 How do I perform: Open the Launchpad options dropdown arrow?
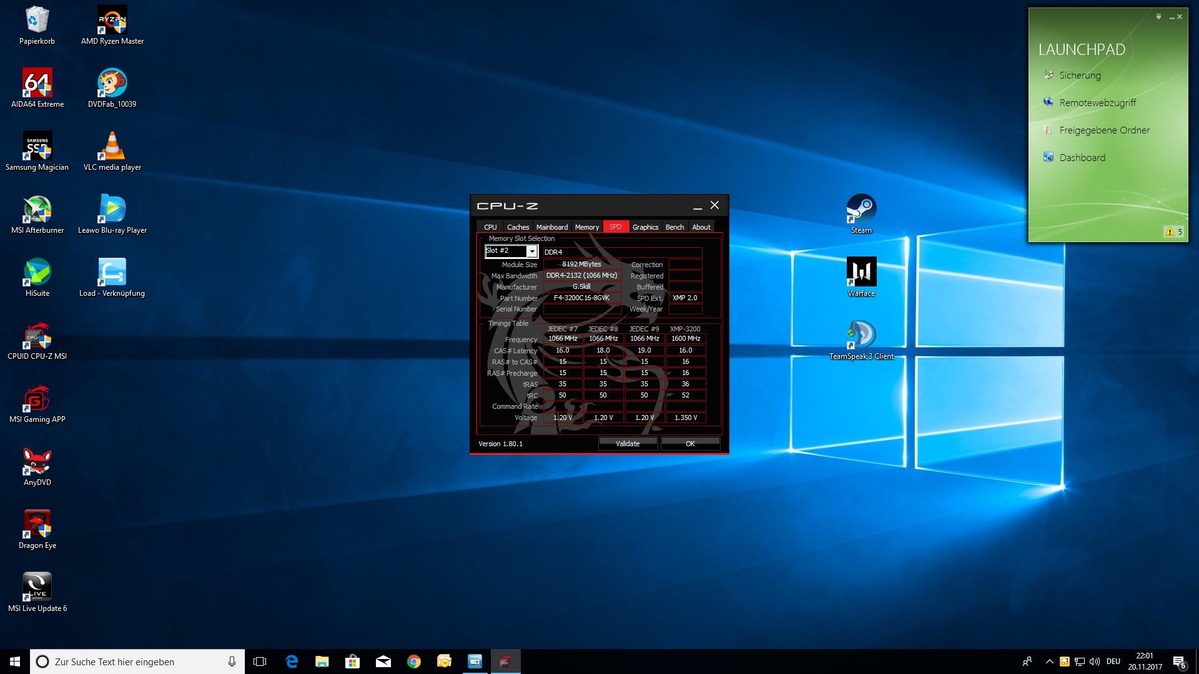[1158, 17]
